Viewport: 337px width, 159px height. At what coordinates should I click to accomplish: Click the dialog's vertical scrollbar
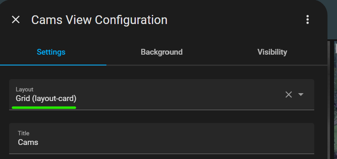[329, 100]
